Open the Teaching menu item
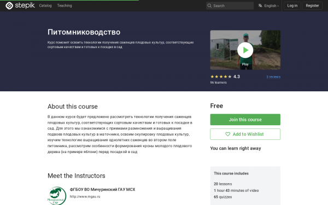328x205 pixels. click(x=65, y=5)
